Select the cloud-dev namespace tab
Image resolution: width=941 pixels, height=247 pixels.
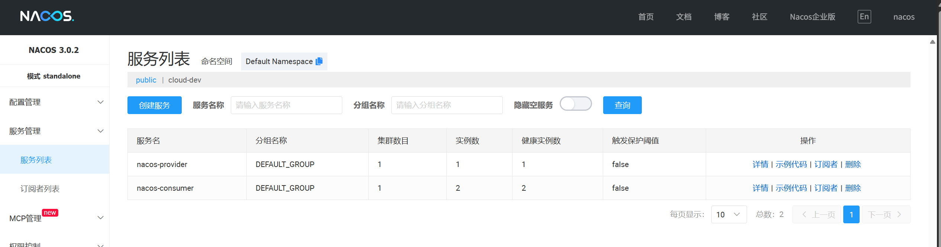(x=185, y=80)
